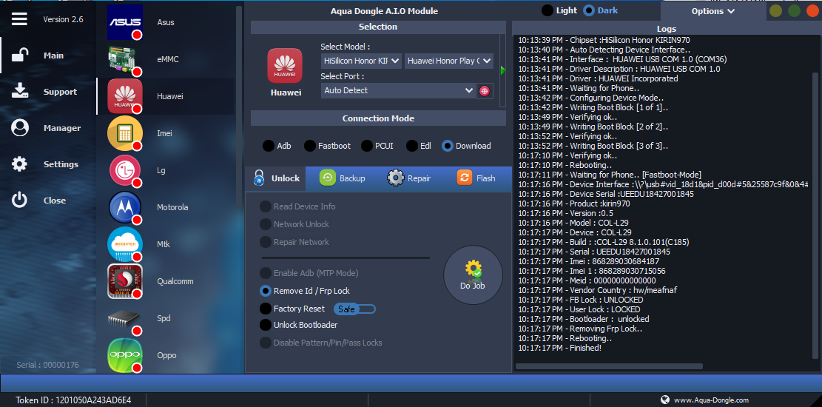Select the eMMC board icon
This screenshot has height=407, width=822.
pyautogui.click(x=125, y=59)
